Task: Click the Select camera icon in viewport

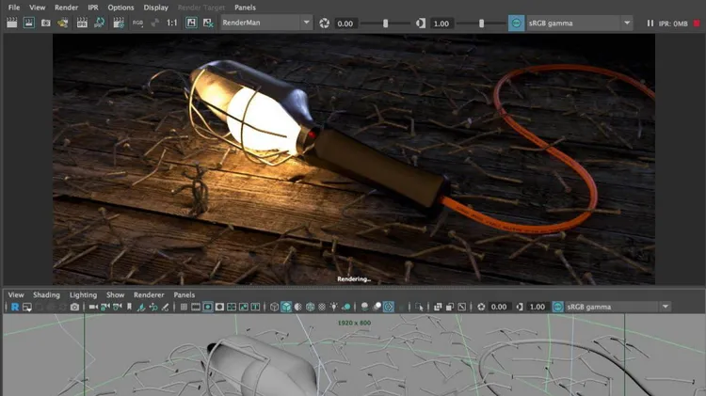Action: [x=93, y=307]
